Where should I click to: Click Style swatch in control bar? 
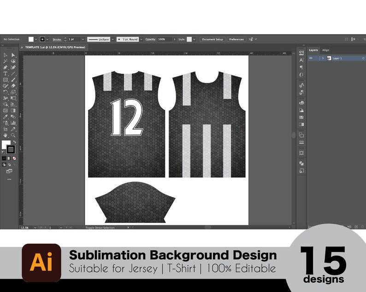point(189,40)
